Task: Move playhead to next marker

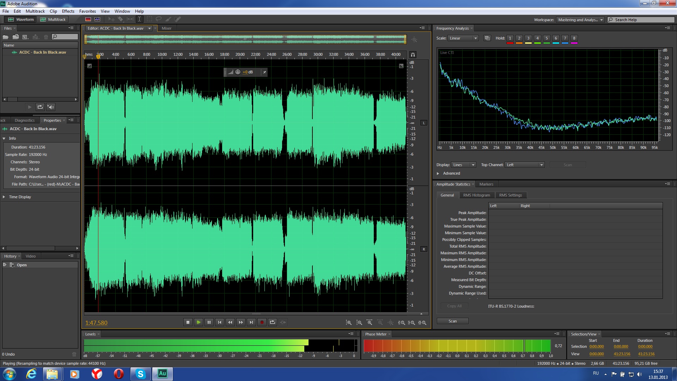Action: [x=251, y=322]
